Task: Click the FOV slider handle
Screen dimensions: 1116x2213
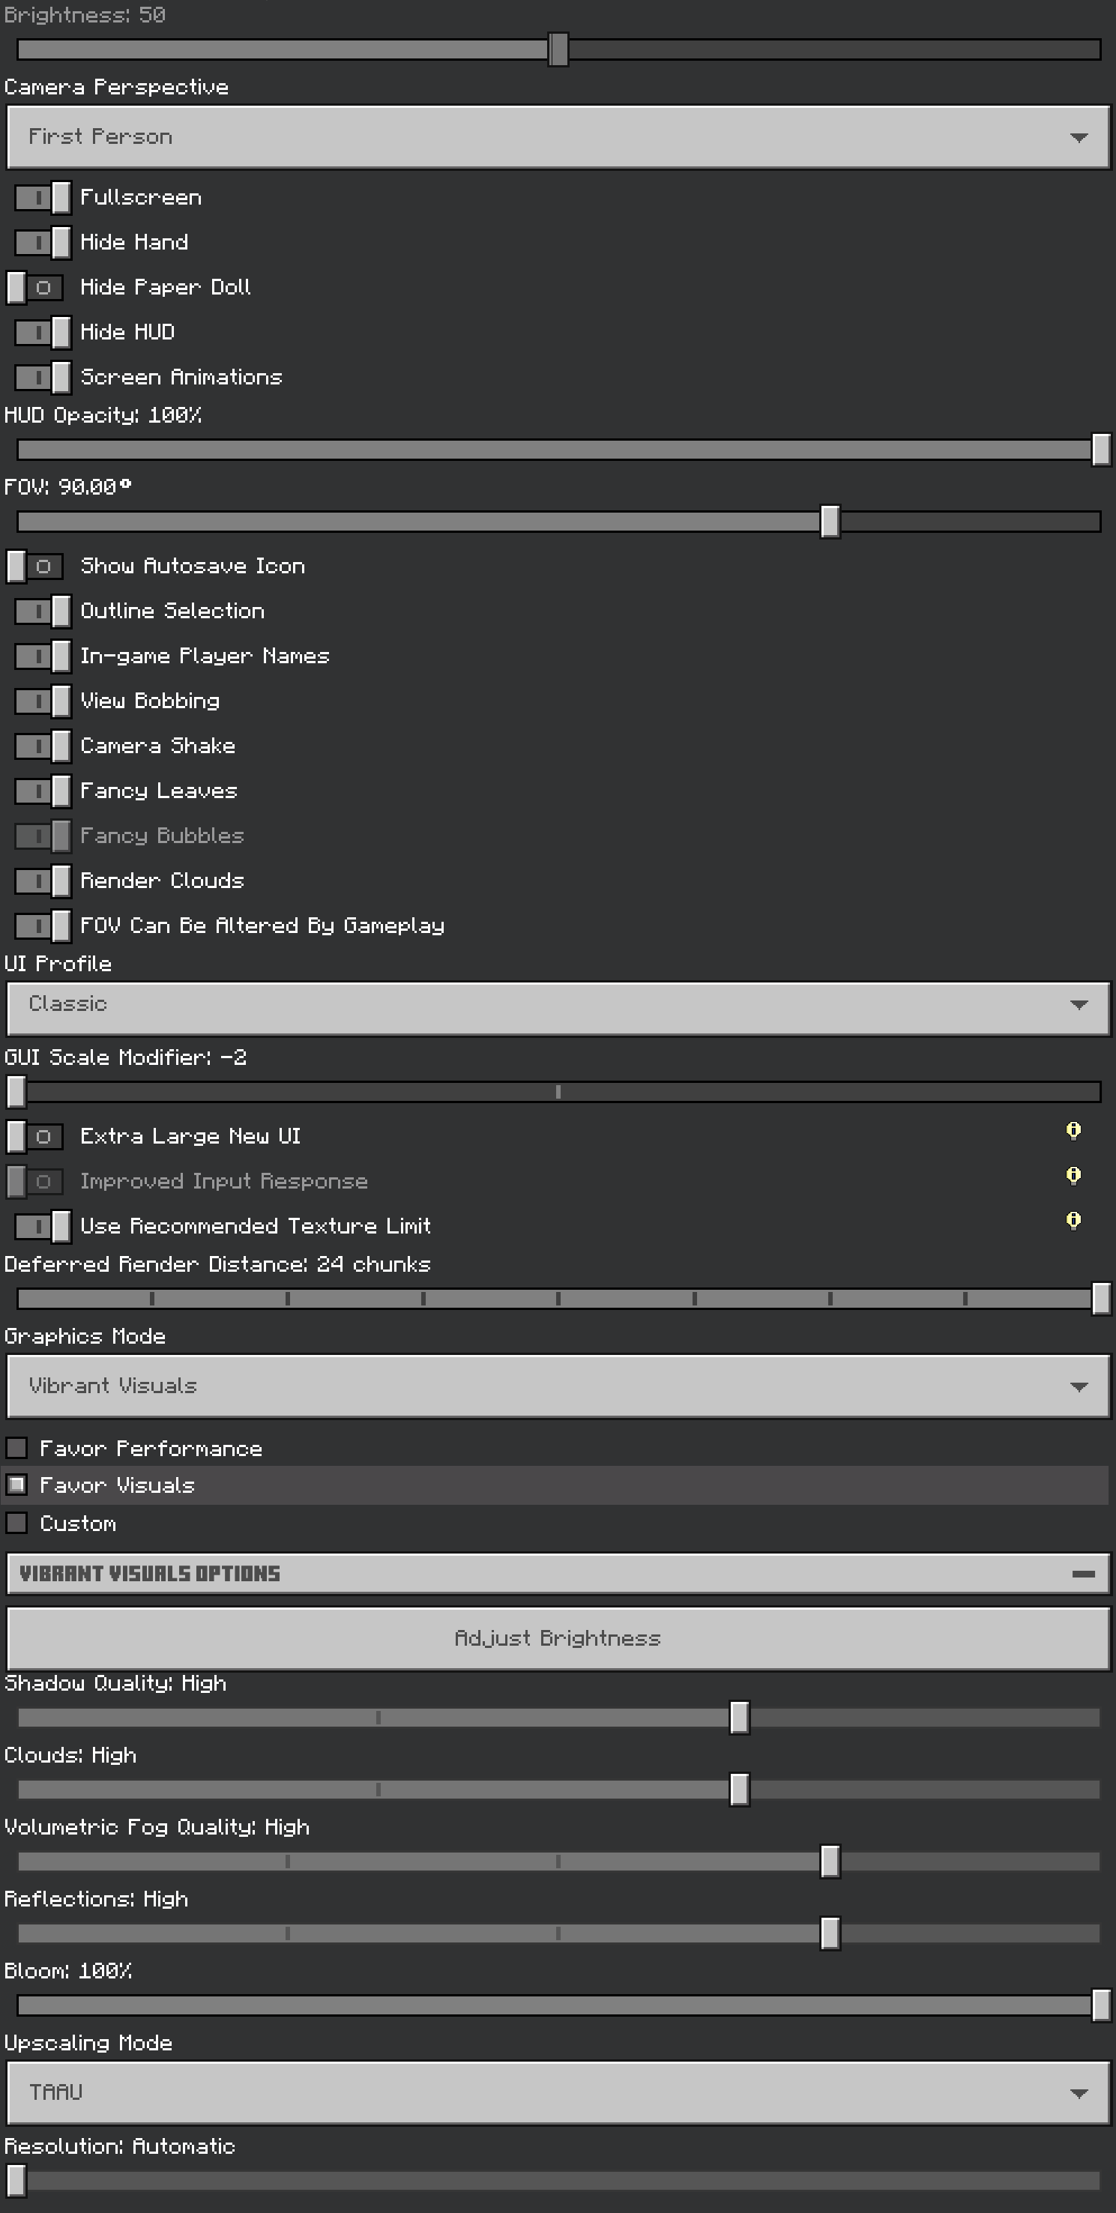Action: (830, 522)
